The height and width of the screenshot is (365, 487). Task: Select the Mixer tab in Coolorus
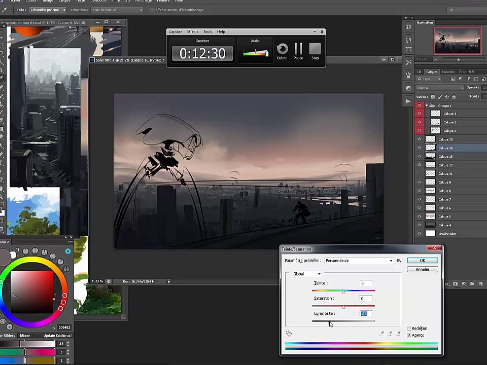(x=25, y=336)
